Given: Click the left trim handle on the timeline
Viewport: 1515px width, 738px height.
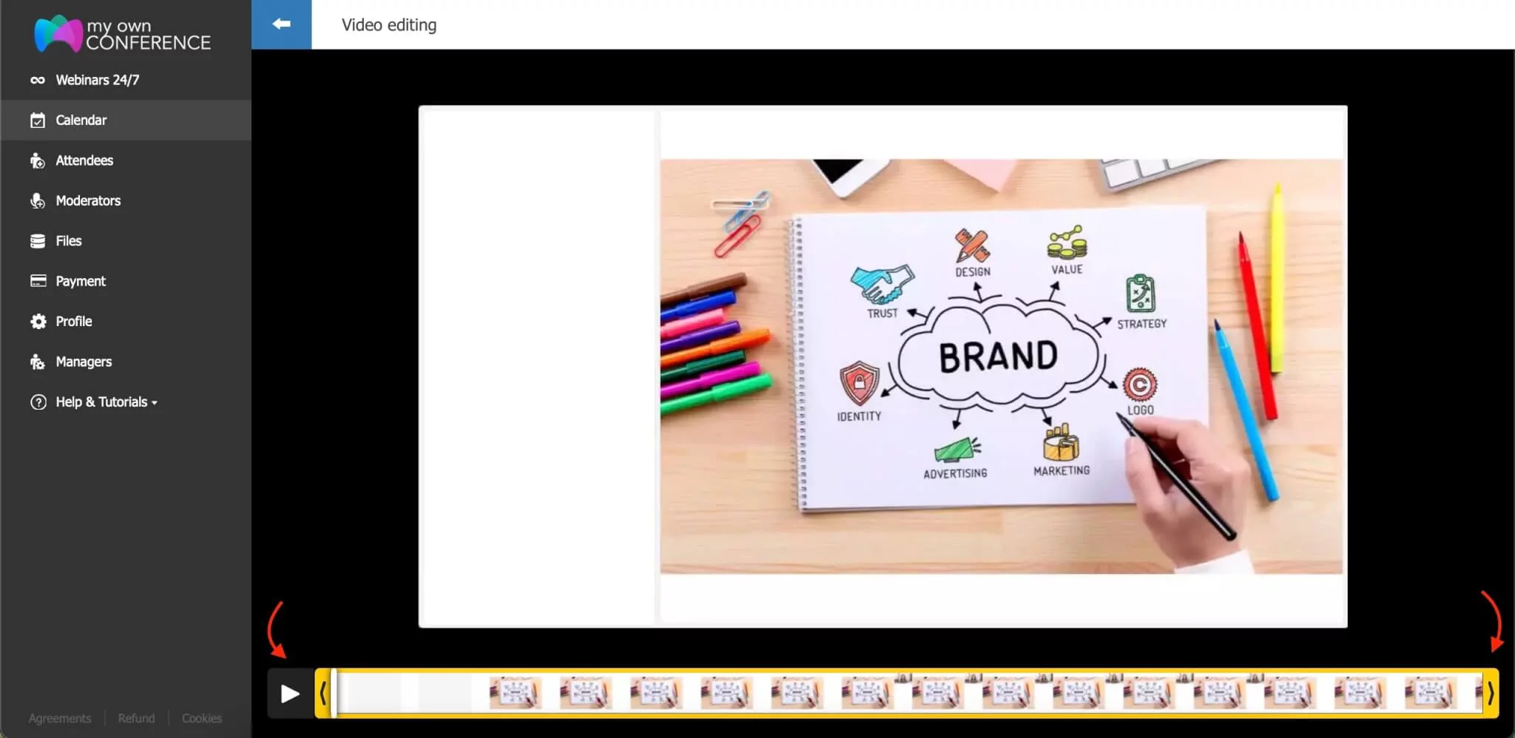Looking at the screenshot, I should click(323, 693).
